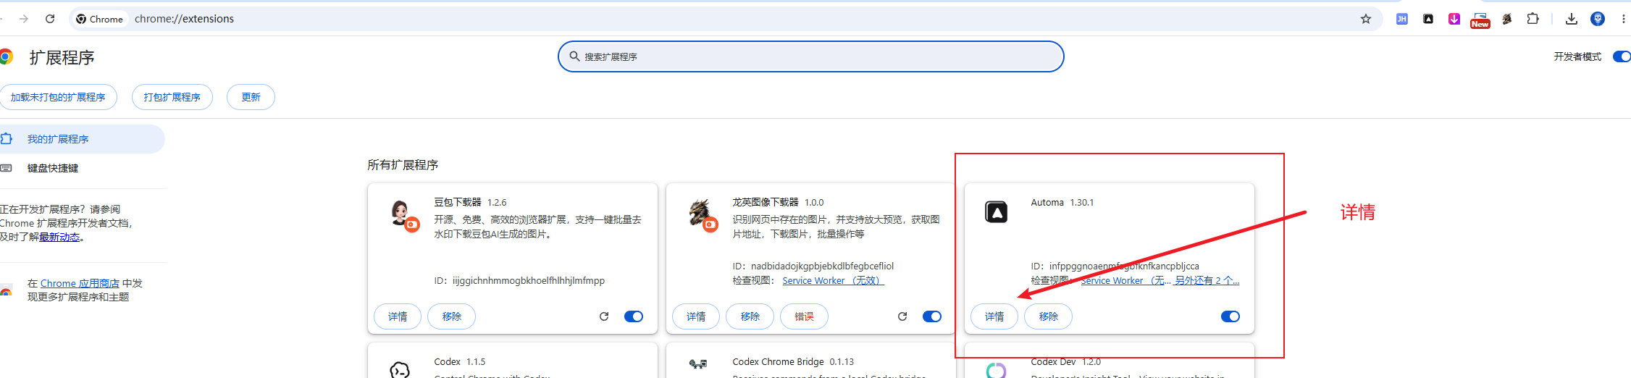The width and height of the screenshot is (1631, 378).
Task: Reload the 豆包下载器 extension
Action: (604, 316)
